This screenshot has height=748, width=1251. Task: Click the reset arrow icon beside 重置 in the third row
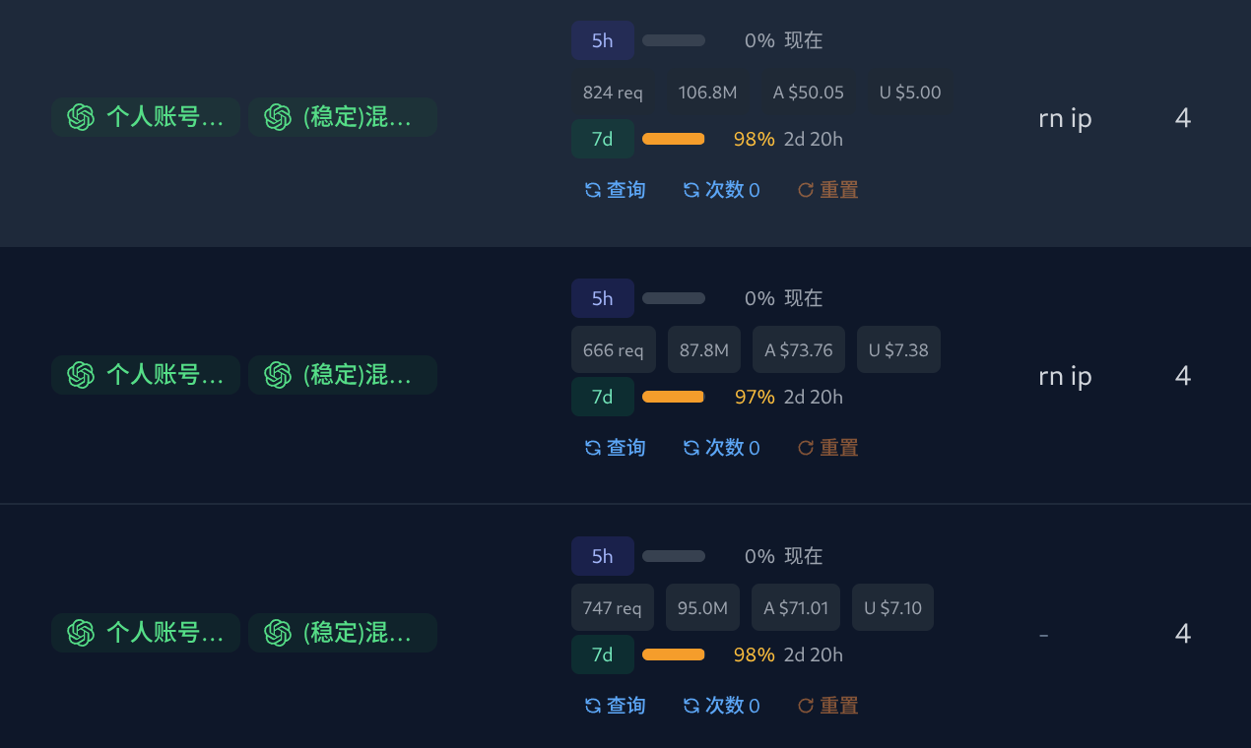(806, 706)
